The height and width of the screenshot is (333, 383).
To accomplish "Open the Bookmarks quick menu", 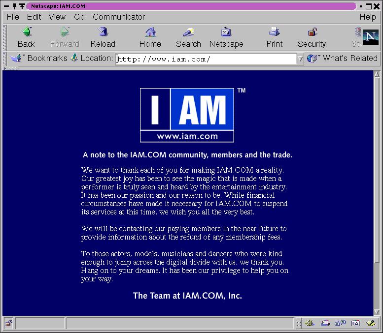I will tap(38, 58).
